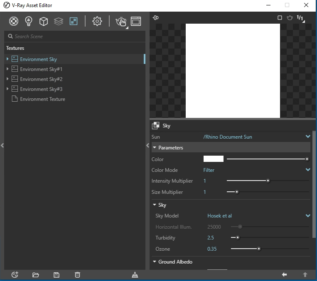317x281 pixels.
Task: Click the Textures list header
Action: pos(15,48)
